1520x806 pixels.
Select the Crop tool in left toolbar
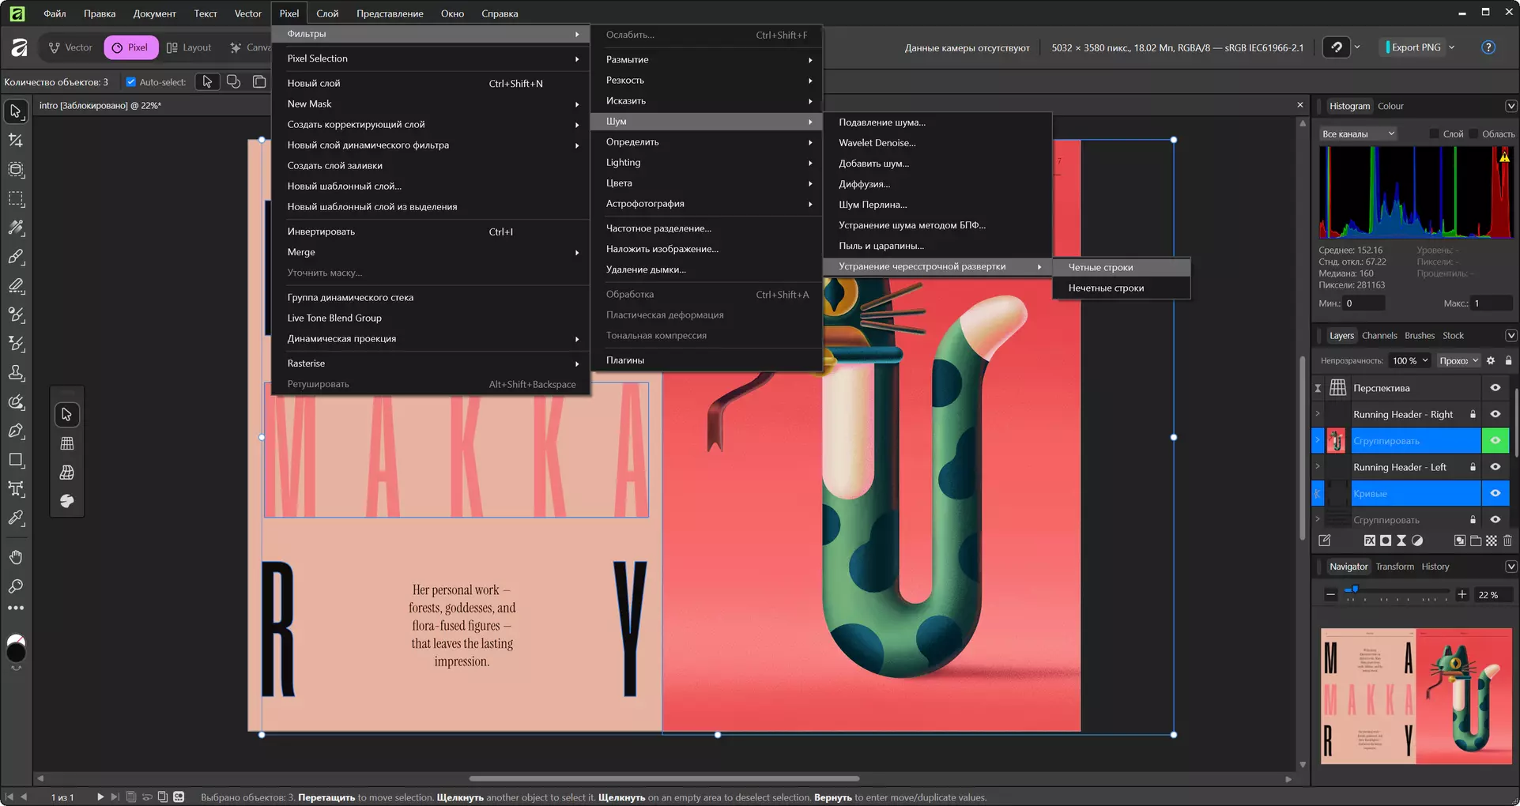tap(16, 141)
